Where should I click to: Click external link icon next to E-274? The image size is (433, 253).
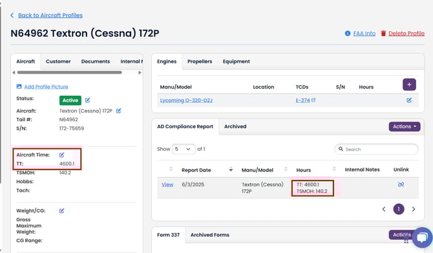tap(313, 100)
